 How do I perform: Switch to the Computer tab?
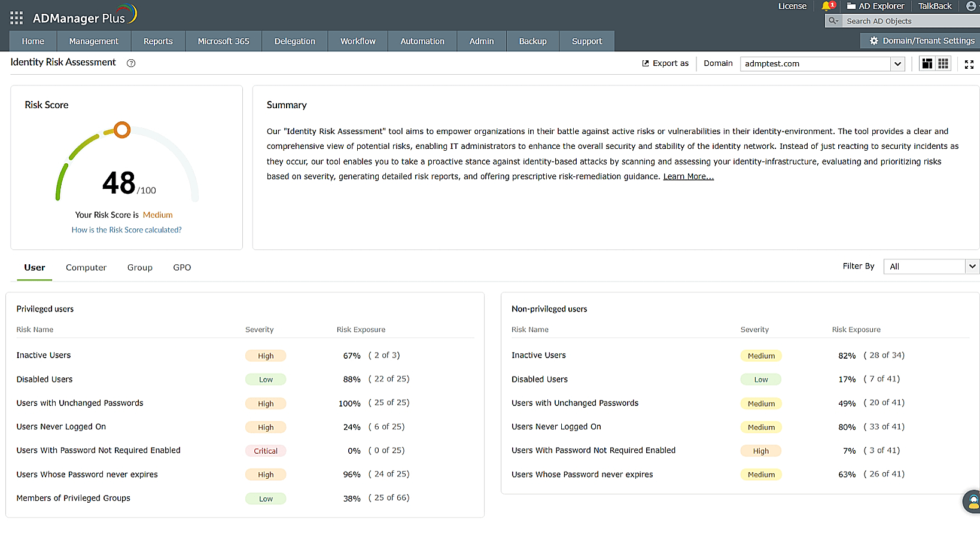[x=86, y=267]
